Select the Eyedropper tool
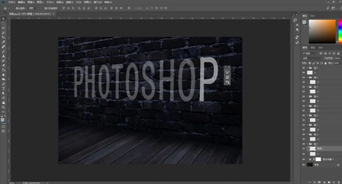Viewport: 342px width, 184px height. [x=3, y=42]
